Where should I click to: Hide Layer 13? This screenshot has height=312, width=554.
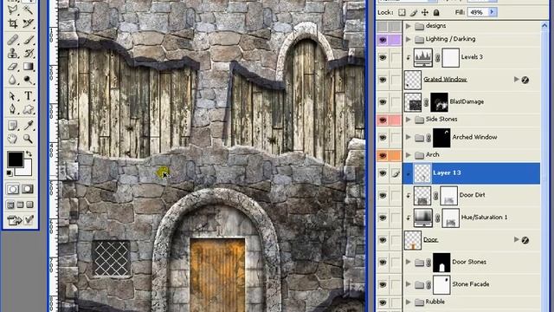coord(383,173)
